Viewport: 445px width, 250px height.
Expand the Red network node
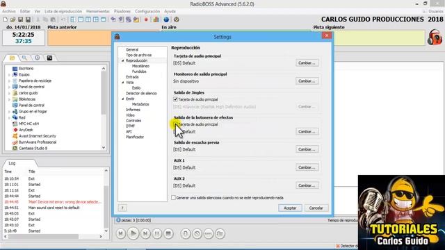point(9,117)
